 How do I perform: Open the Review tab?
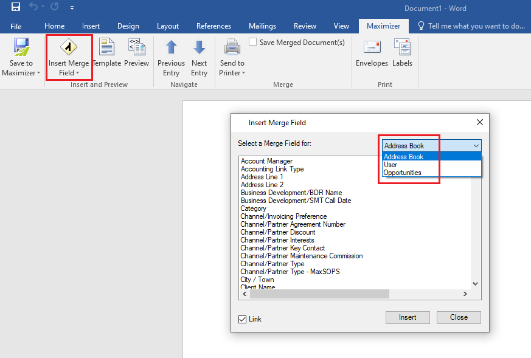pos(305,26)
